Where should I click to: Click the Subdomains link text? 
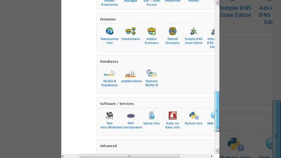pyautogui.click(x=131, y=39)
